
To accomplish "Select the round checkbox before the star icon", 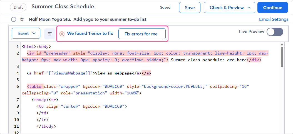I will [x=13, y=19].
